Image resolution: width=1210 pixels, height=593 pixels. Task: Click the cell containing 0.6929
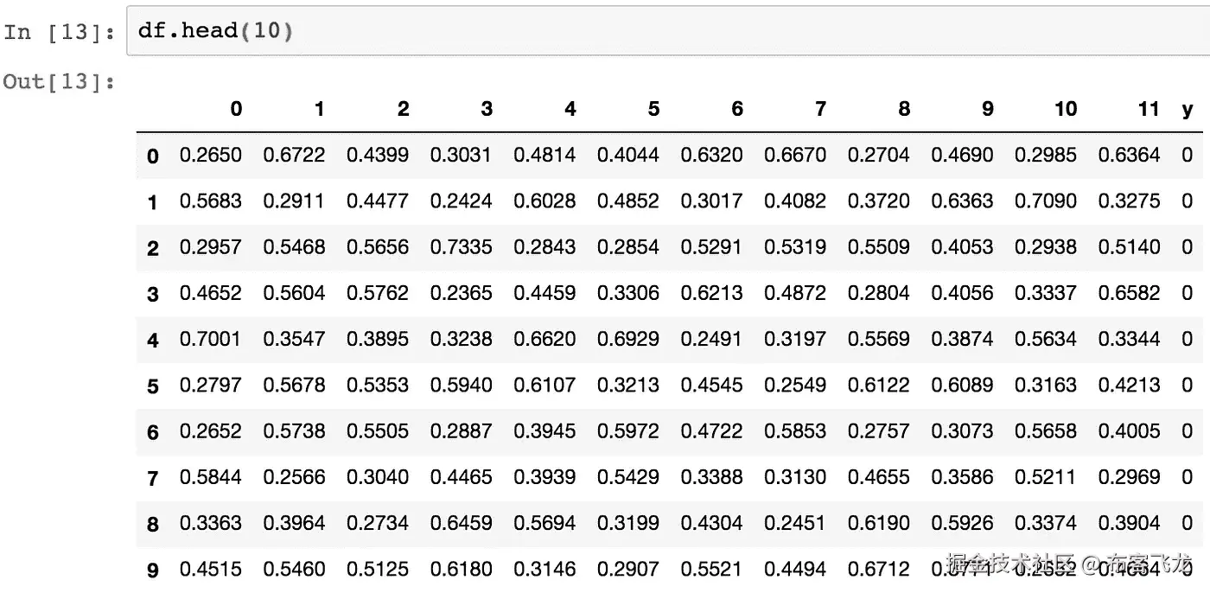click(x=627, y=339)
